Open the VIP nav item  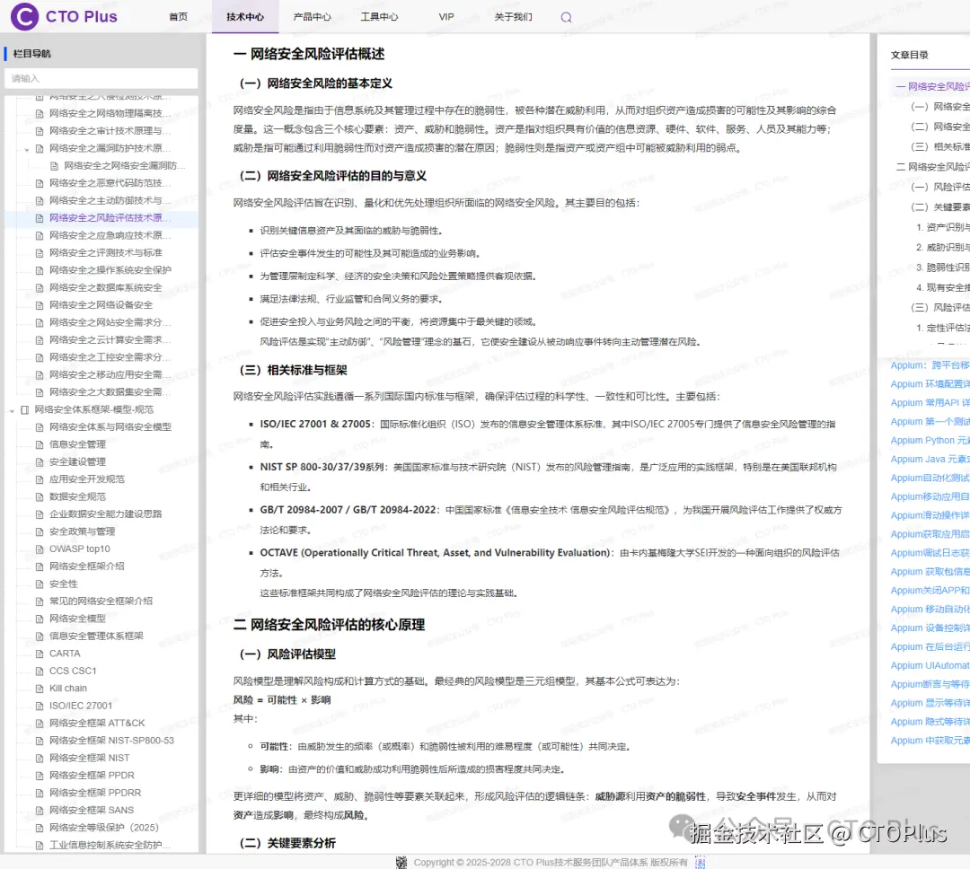[446, 17]
